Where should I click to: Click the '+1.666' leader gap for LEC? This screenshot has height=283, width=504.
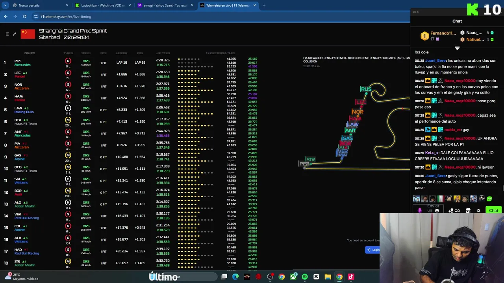coord(122,74)
